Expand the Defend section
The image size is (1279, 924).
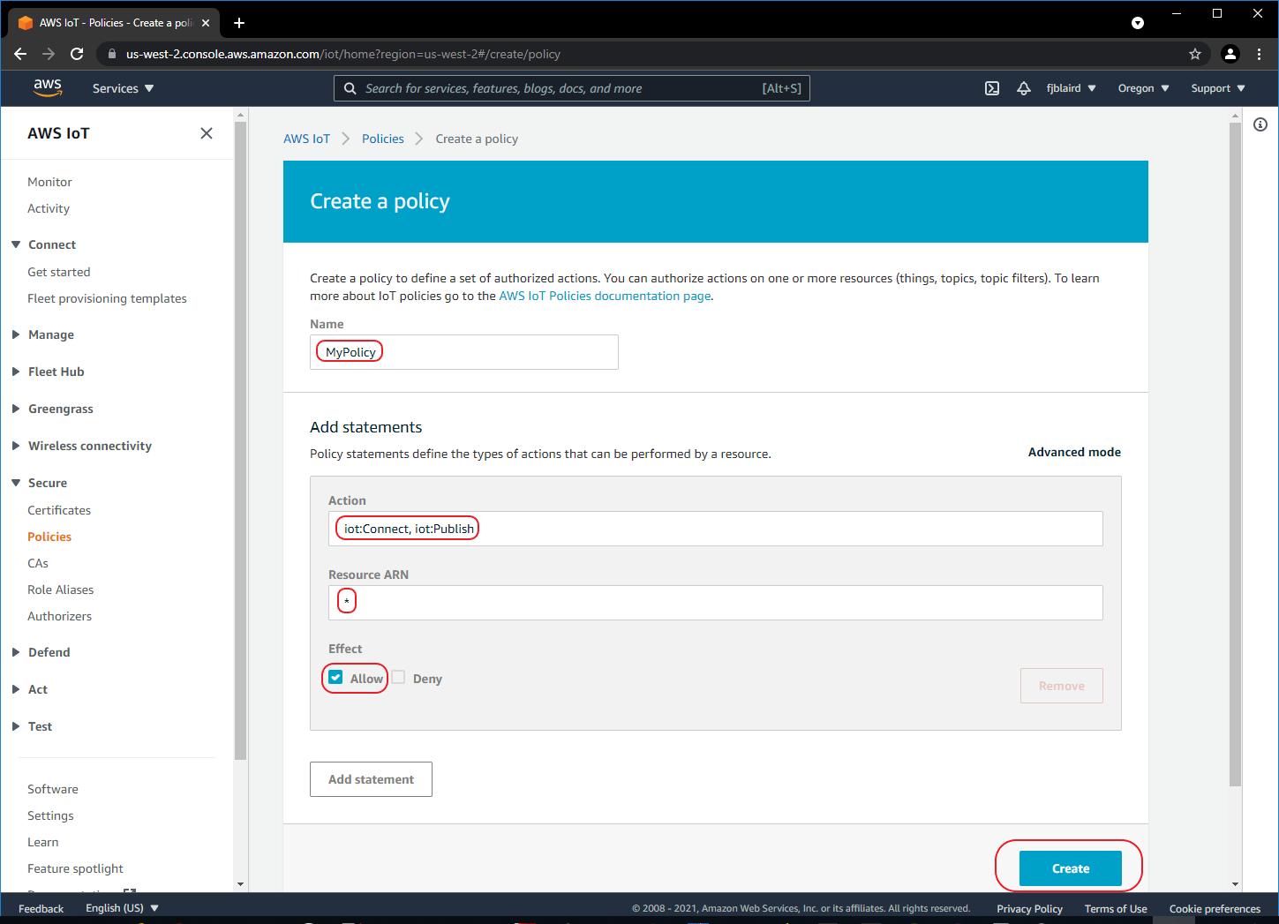(x=16, y=652)
